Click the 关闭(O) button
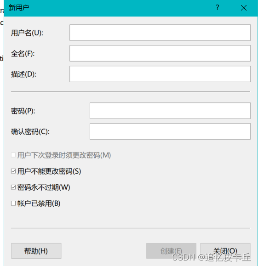Viewport: 258px width, 266px height. 225,251
